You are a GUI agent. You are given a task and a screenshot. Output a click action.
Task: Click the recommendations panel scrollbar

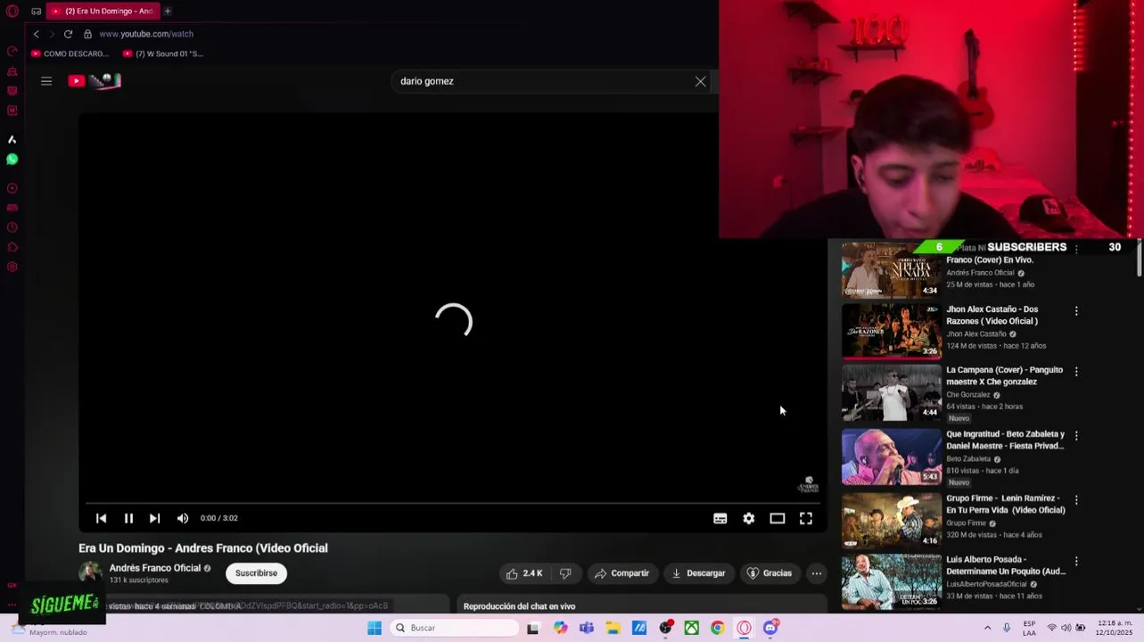1139,258
